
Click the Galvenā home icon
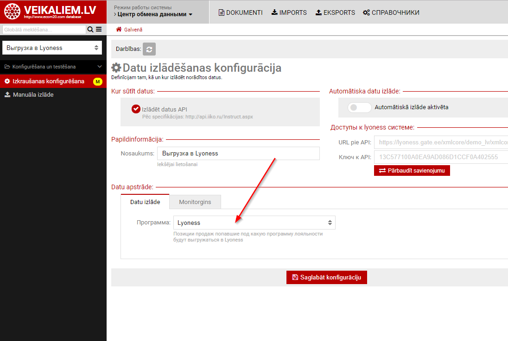point(119,29)
